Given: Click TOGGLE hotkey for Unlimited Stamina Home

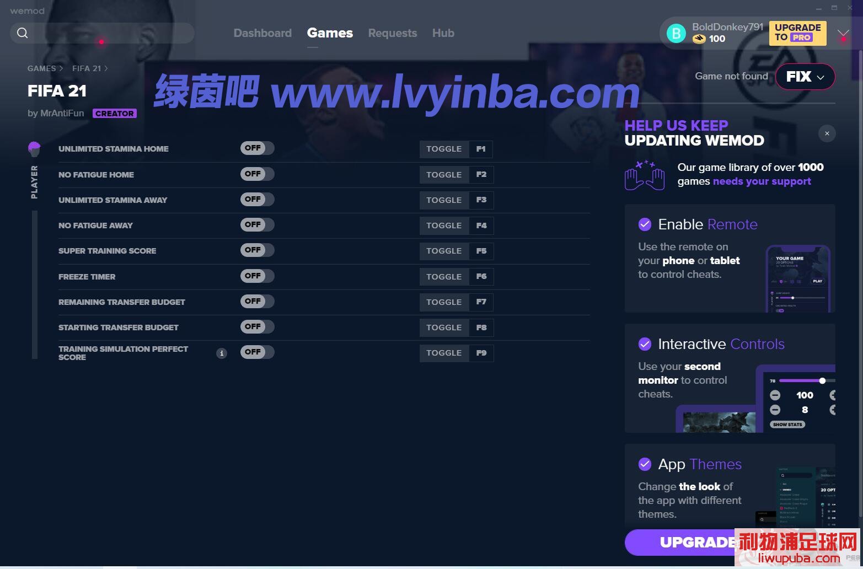Looking at the screenshot, I should point(444,149).
